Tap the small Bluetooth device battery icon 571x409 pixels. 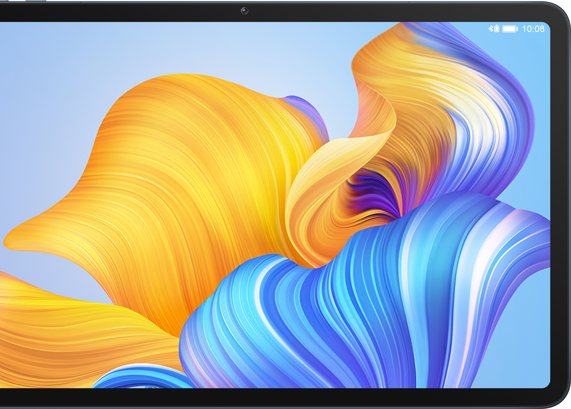coord(497,29)
